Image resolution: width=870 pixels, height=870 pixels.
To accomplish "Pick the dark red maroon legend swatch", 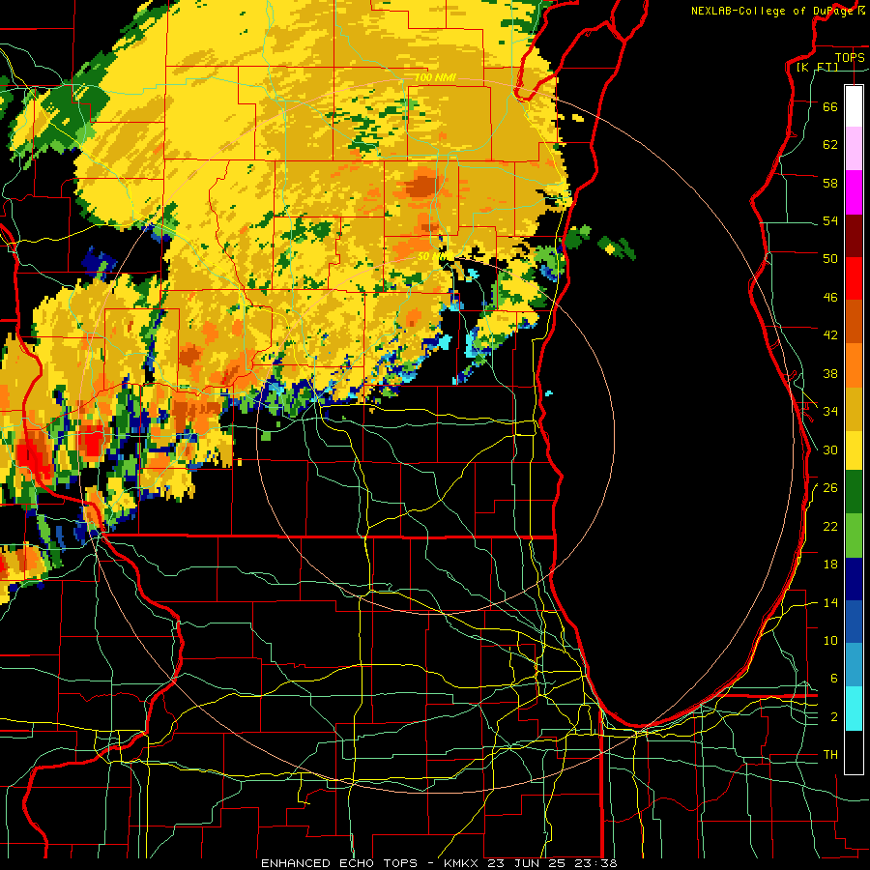I will [854, 236].
